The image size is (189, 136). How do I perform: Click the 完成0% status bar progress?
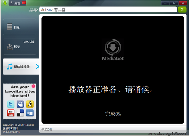tap(47, 130)
